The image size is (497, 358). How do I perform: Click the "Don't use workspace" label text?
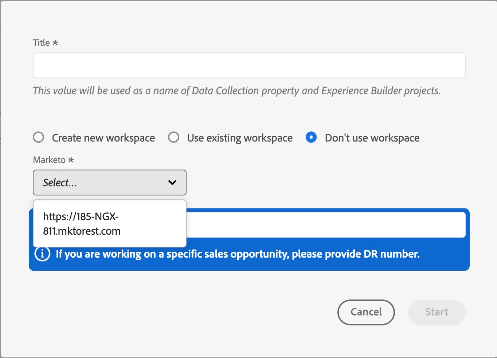(372, 138)
